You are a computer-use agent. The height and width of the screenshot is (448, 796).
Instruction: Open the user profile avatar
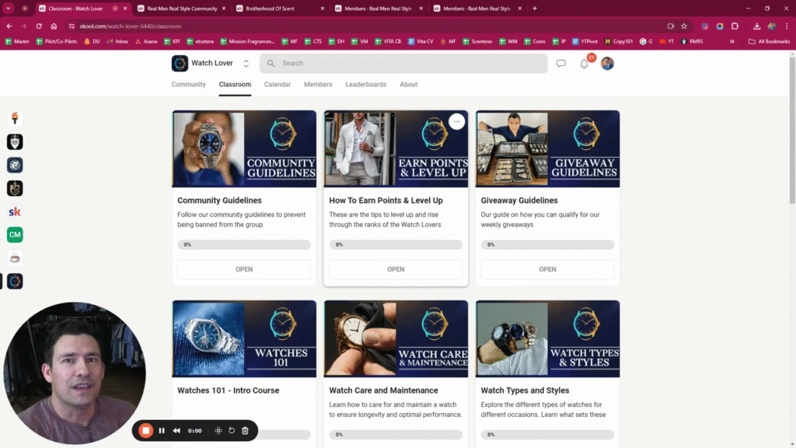point(607,64)
